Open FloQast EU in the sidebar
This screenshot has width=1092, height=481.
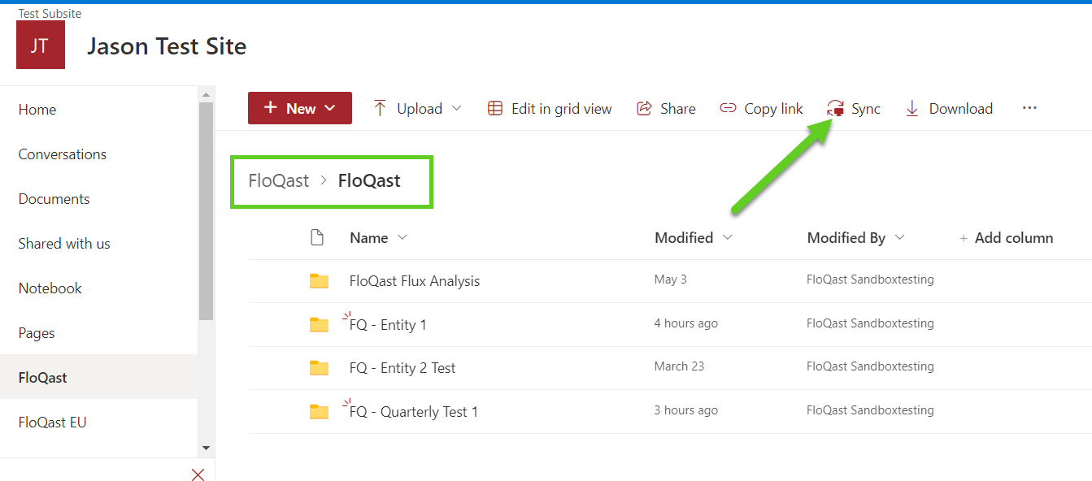point(52,422)
